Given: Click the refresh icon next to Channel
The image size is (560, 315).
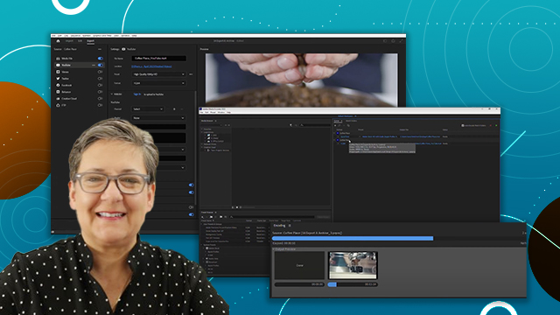Looking at the screenshot, I should coord(174,108).
